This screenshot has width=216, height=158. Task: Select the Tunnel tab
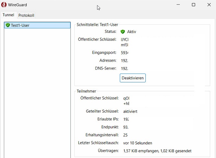(8, 15)
